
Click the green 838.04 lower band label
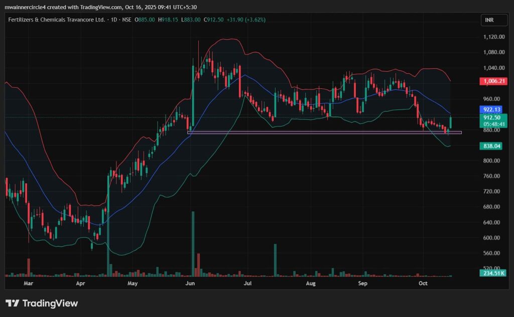click(x=492, y=146)
